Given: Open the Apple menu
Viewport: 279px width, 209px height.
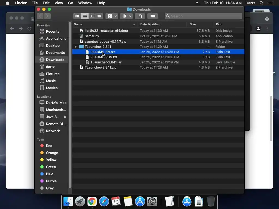Looking at the screenshot, I should [7, 3].
